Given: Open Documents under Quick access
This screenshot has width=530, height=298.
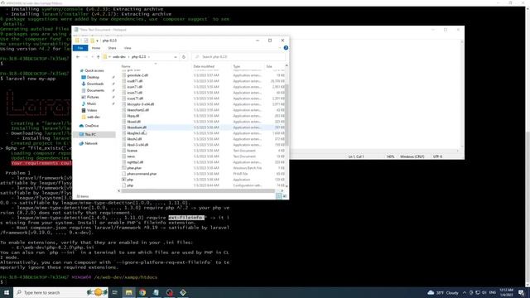Looking at the screenshot, I should click(93, 90).
